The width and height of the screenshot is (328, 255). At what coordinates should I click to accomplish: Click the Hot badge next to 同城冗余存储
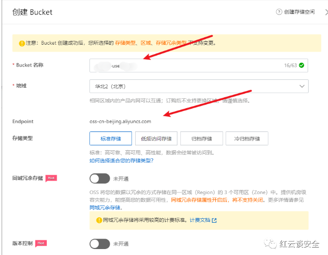click(51, 177)
